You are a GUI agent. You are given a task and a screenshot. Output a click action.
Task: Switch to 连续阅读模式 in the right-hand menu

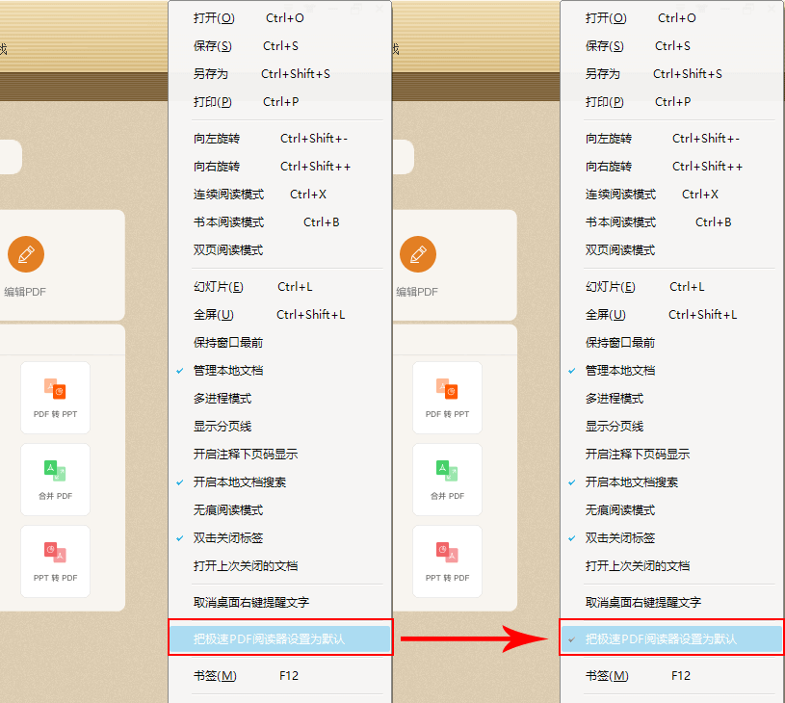672,195
